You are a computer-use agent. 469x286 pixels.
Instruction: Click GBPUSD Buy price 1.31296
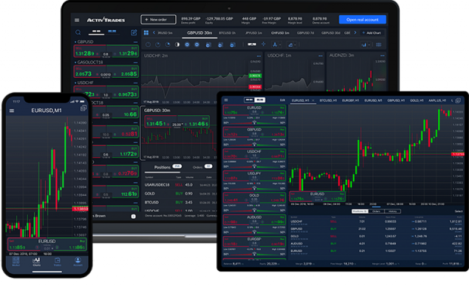click(x=123, y=51)
